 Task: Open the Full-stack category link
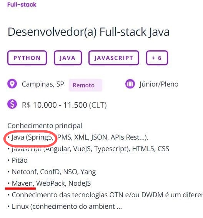(x=22, y=5)
